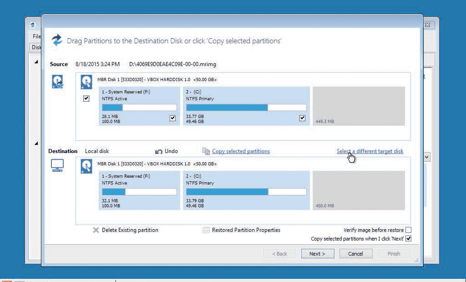Collapse the upper tree arrow in the background window
This screenshot has height=282, width=466.
click(36, 62)
